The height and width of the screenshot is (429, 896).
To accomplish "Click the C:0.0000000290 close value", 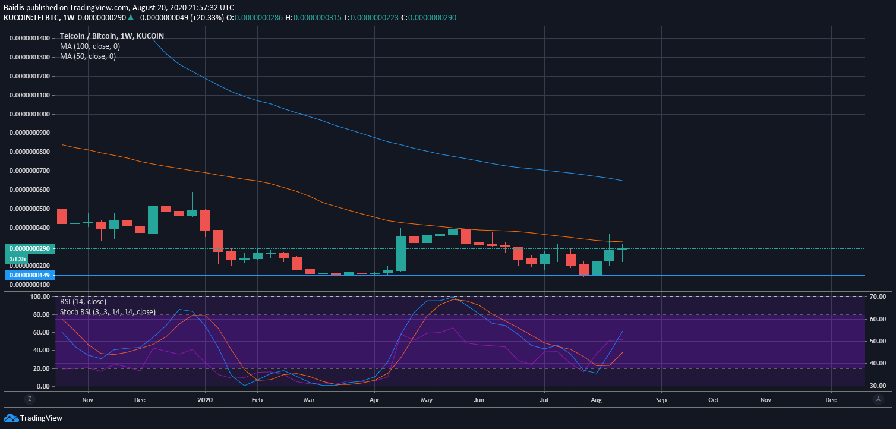I will (x=429, y=18).
